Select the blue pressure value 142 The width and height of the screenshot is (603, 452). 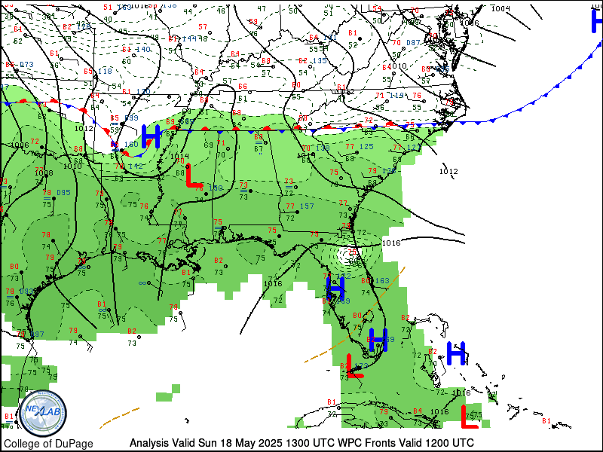(136, 166)
